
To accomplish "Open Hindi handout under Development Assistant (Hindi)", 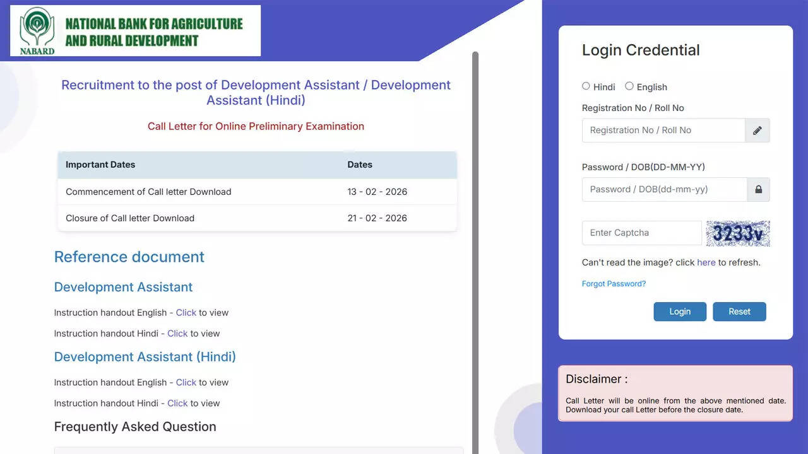I will [x=177, y=403].
